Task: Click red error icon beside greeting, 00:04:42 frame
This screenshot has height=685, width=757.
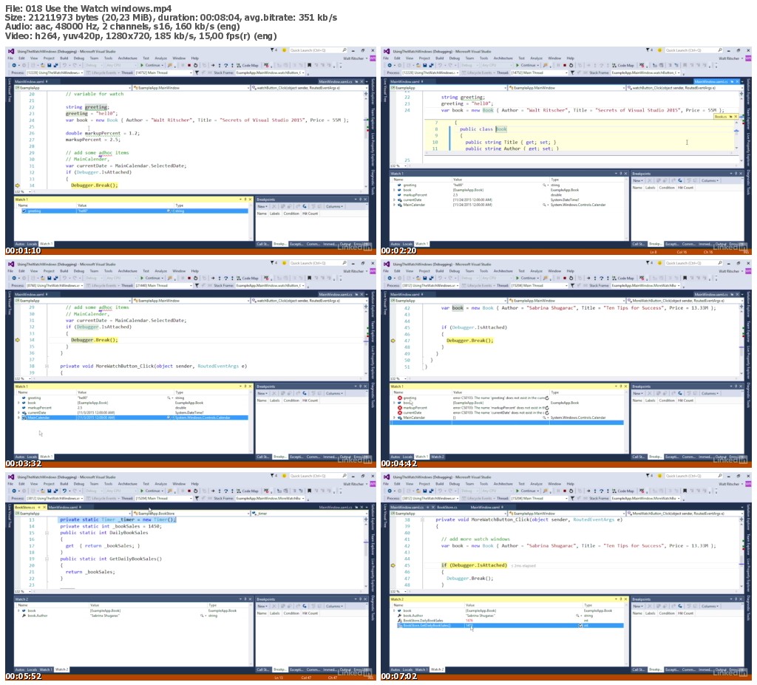Action: click(x=400, y=398)
